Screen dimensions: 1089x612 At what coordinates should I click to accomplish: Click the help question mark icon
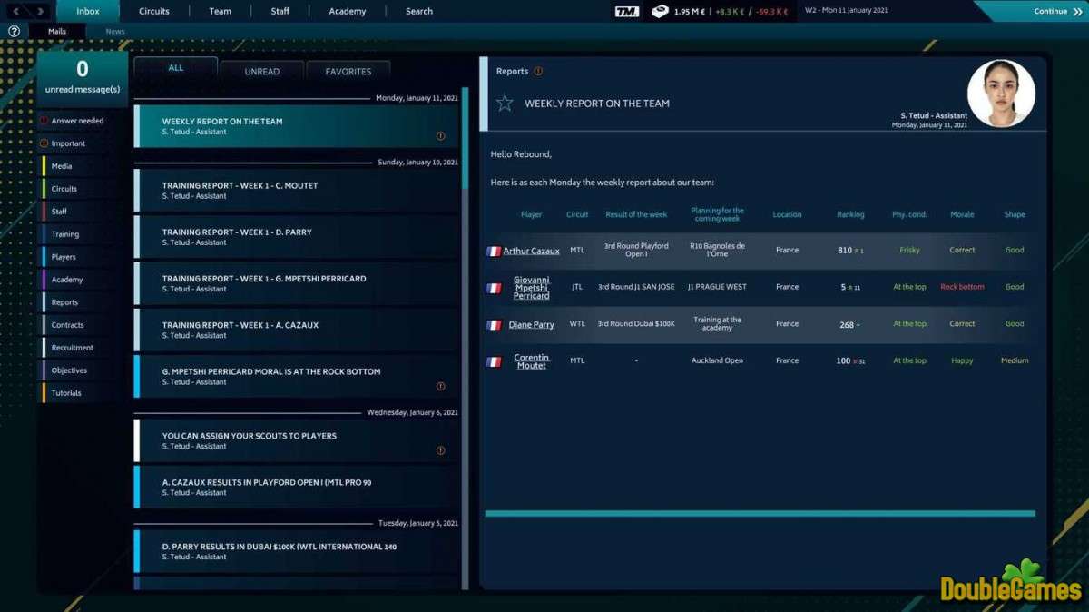(x=14, y=31)
